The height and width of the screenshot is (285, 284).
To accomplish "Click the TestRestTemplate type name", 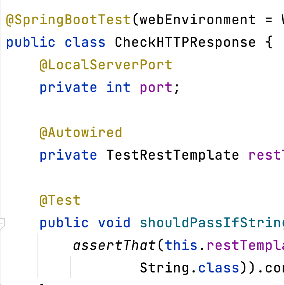I will (172, 155).
